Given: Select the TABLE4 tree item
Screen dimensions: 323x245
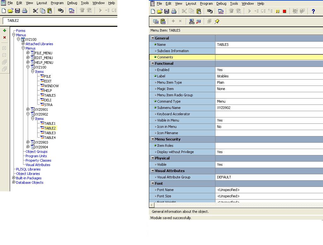Looking at the screenshot, I should [x=50, y=138].
